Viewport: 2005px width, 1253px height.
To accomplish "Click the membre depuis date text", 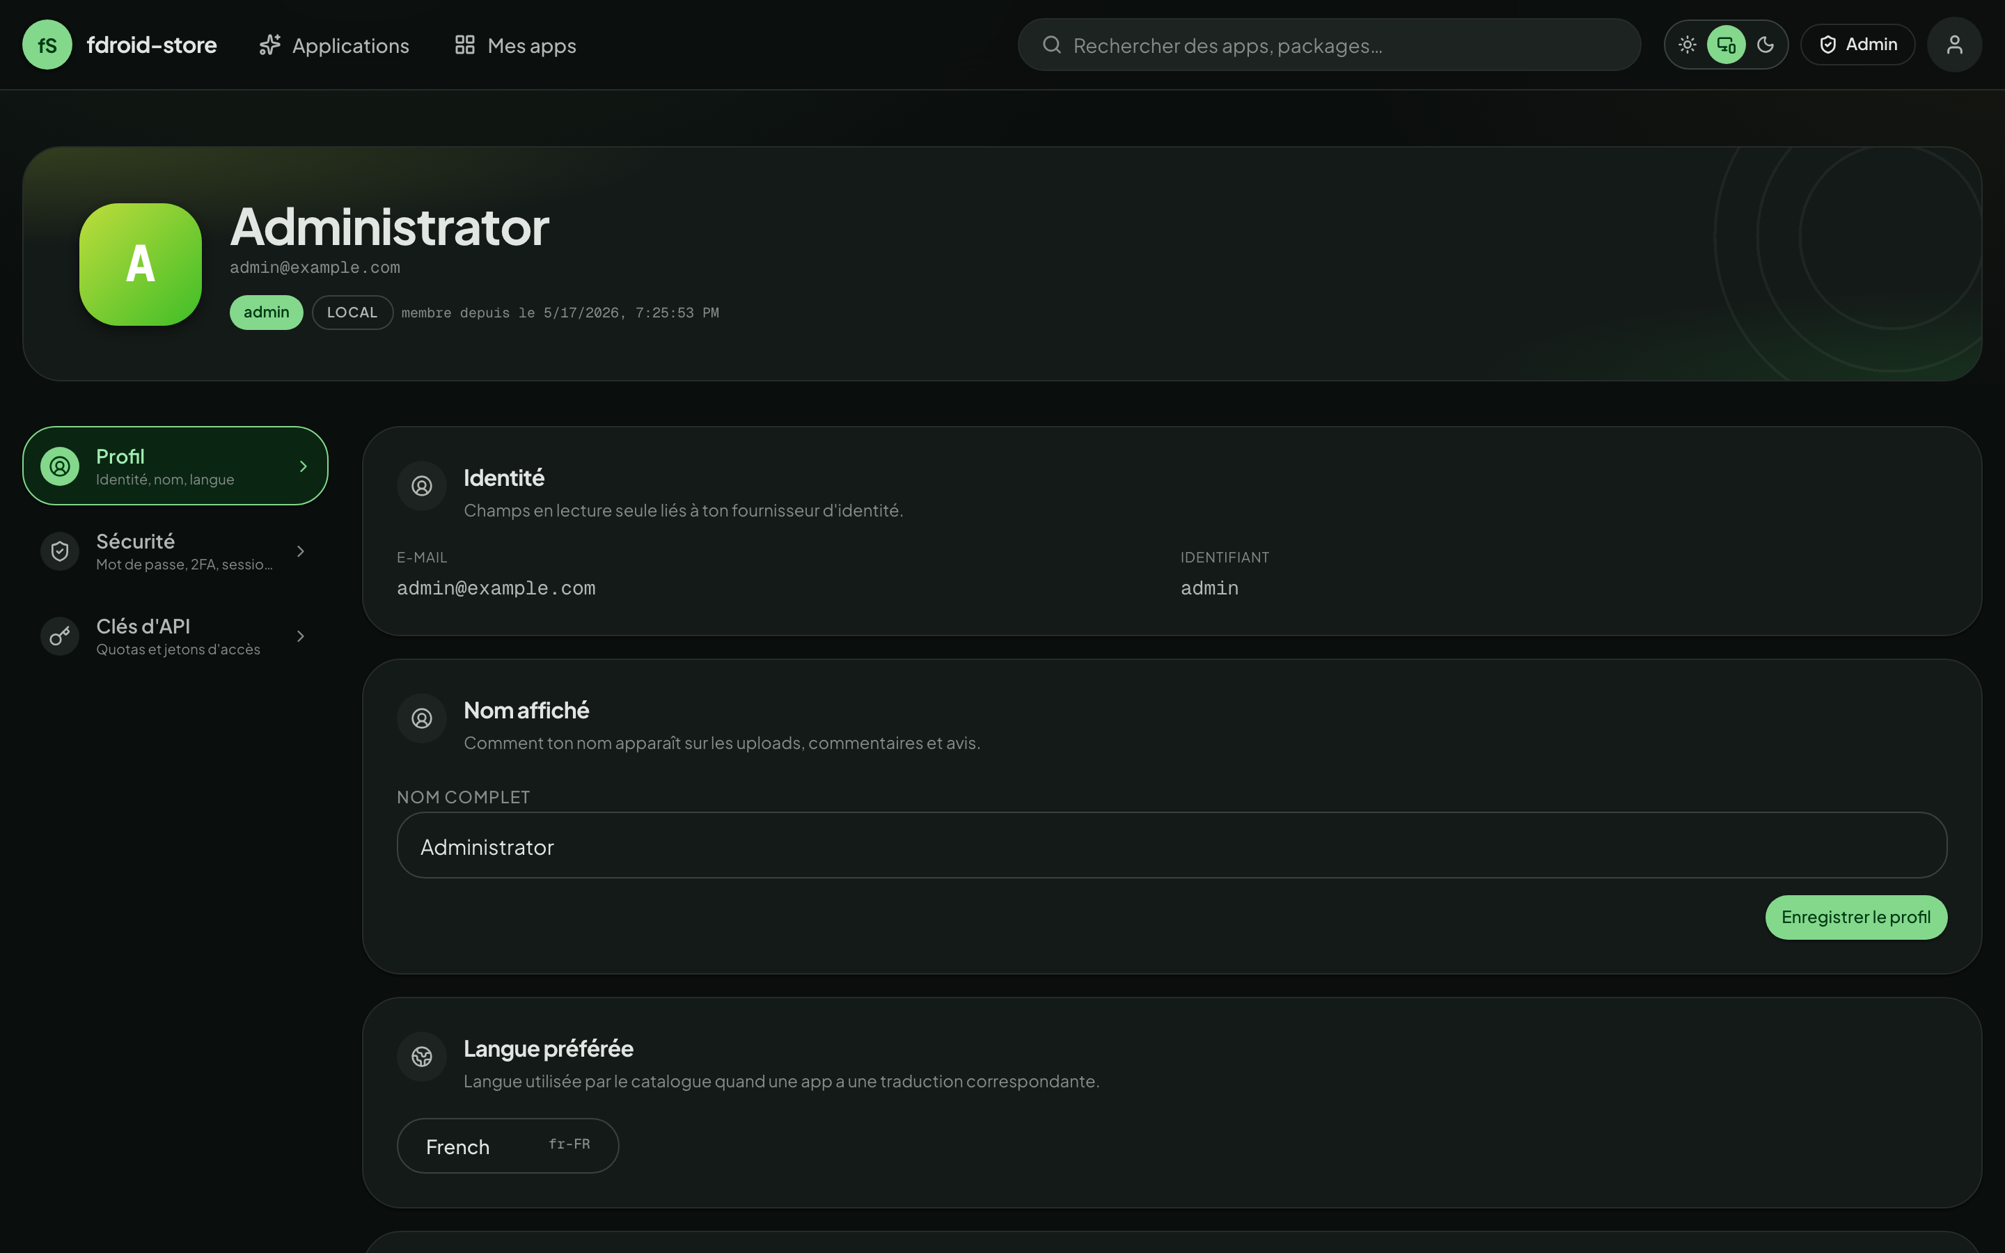I will (x=560, y=313).
